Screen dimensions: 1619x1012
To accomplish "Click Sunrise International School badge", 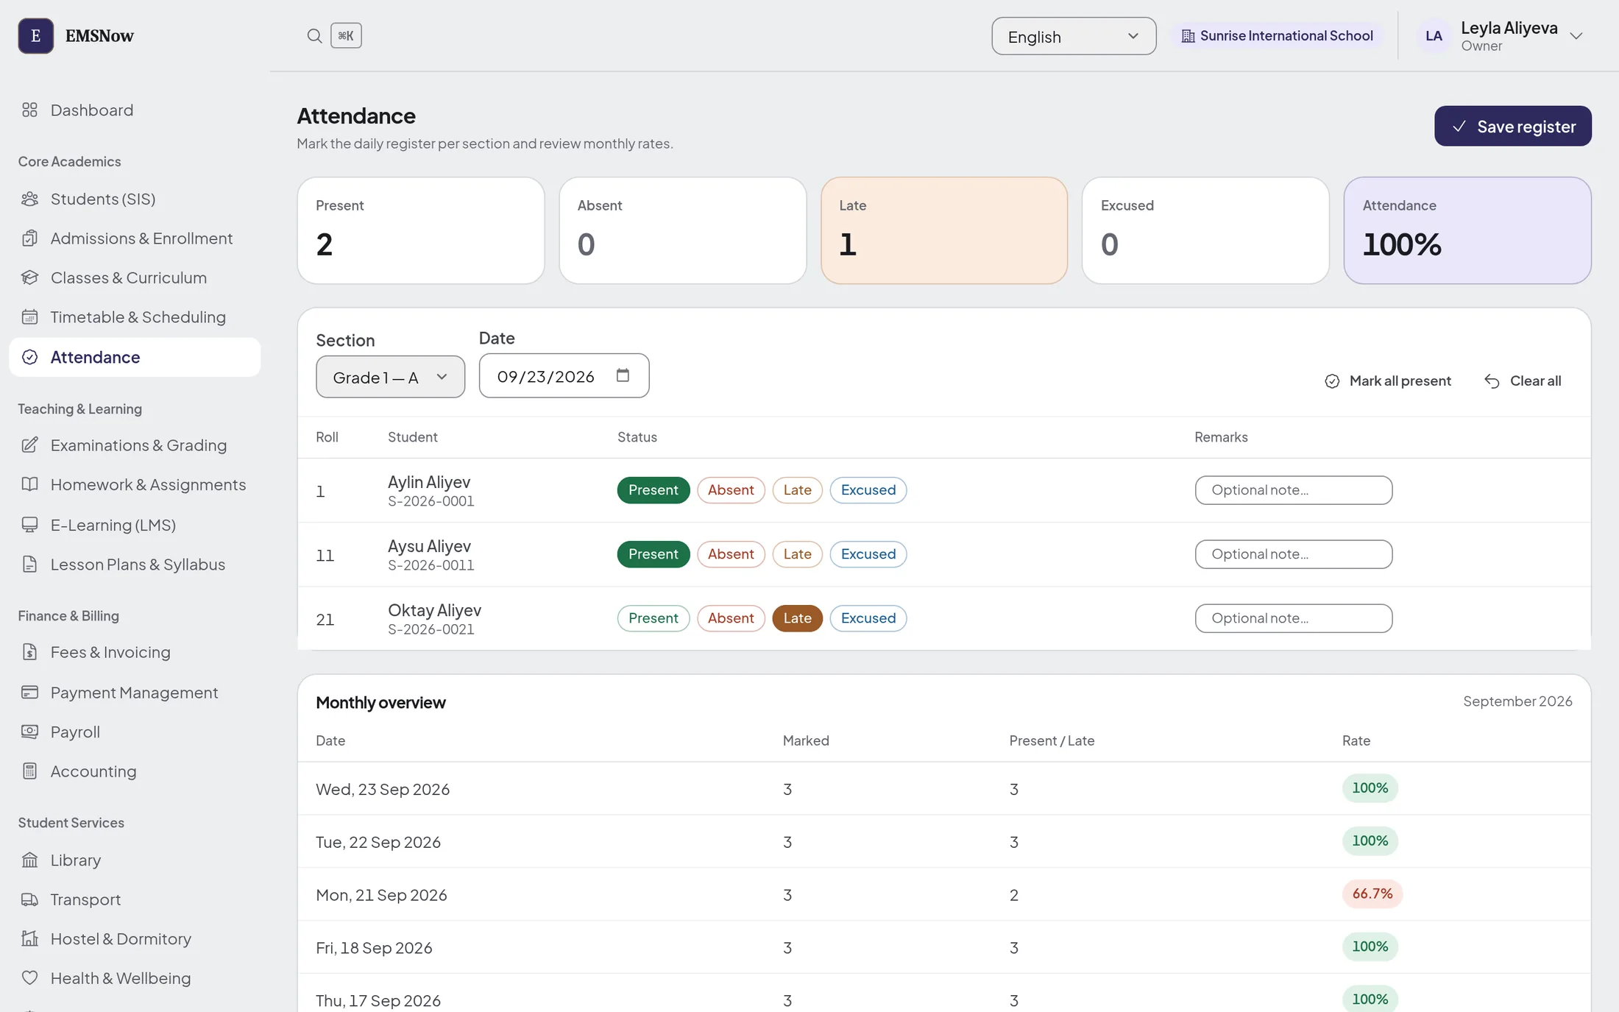I will (x=1277, y=35).
